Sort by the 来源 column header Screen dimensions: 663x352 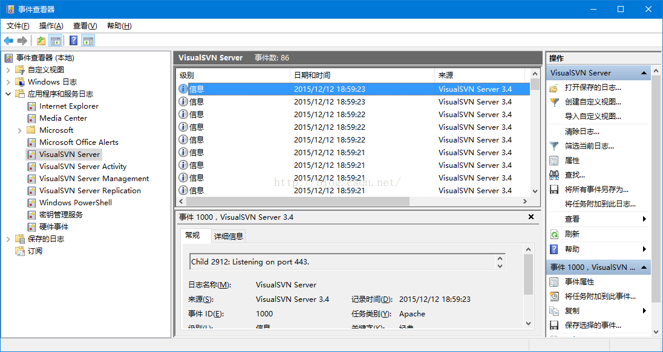tap(480, 75)
